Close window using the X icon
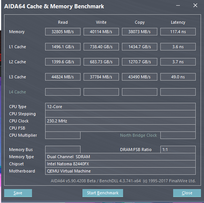 (195, 6)
